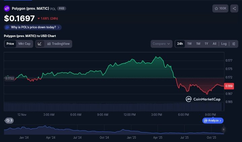This screenshot has height=142, width=242.
Task: Click the Jul '24 label in range navigator
Action: 77,138
